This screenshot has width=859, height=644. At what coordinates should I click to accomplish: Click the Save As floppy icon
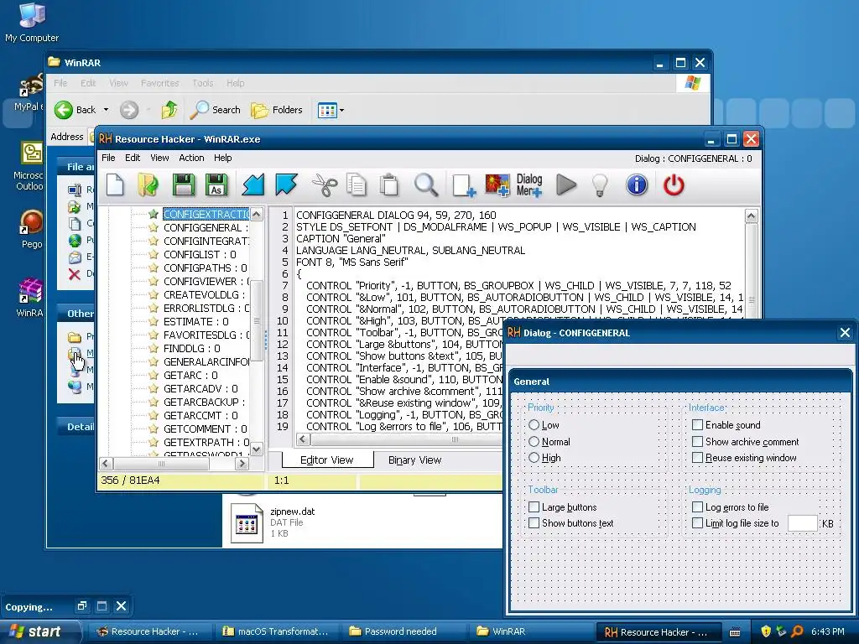(x=216, y=184)
